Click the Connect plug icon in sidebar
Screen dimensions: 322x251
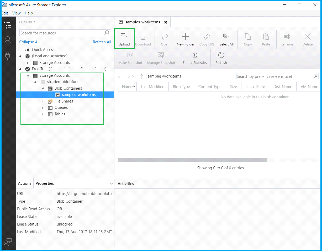coord(8,56)
